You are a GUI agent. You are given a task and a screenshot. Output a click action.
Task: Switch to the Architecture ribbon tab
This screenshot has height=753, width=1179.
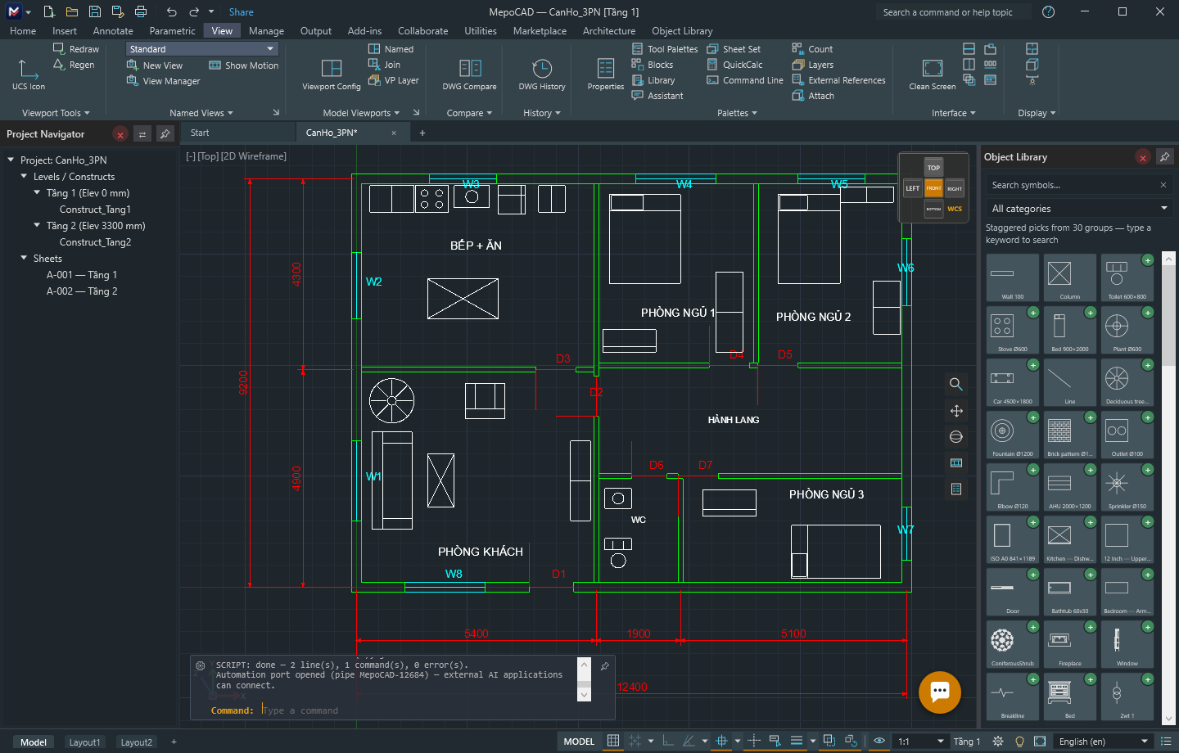click(609, 31)
